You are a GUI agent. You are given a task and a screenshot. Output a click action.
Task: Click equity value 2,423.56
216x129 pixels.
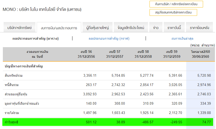click(x=147, y=94)
